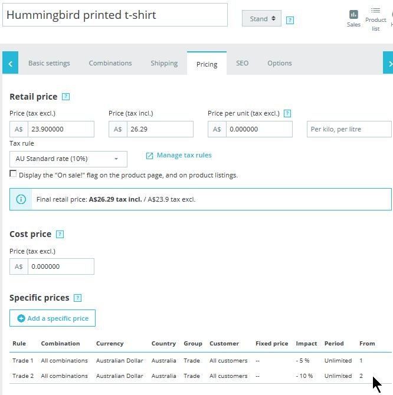Click the help icon beside Cost price
The image size is (393, 395).
click(x=59, y=234)
